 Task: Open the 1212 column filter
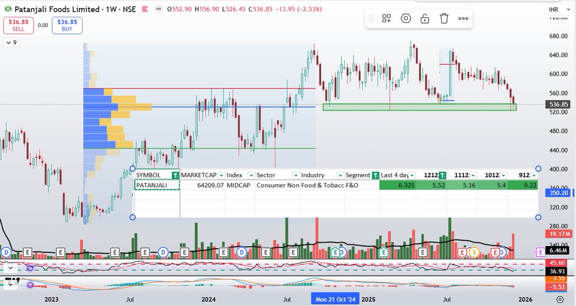(x=443, y=175)
